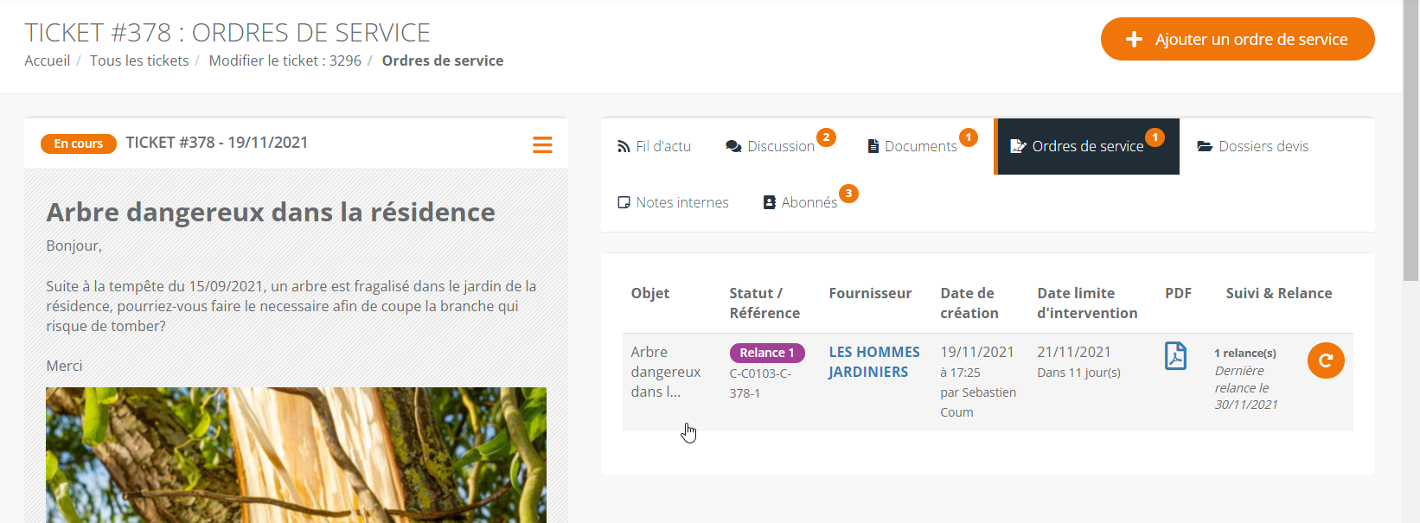Click the Statut / Référence column header
The width and height of the screenshot is (1420, 523).
click(x=764, y=303)
